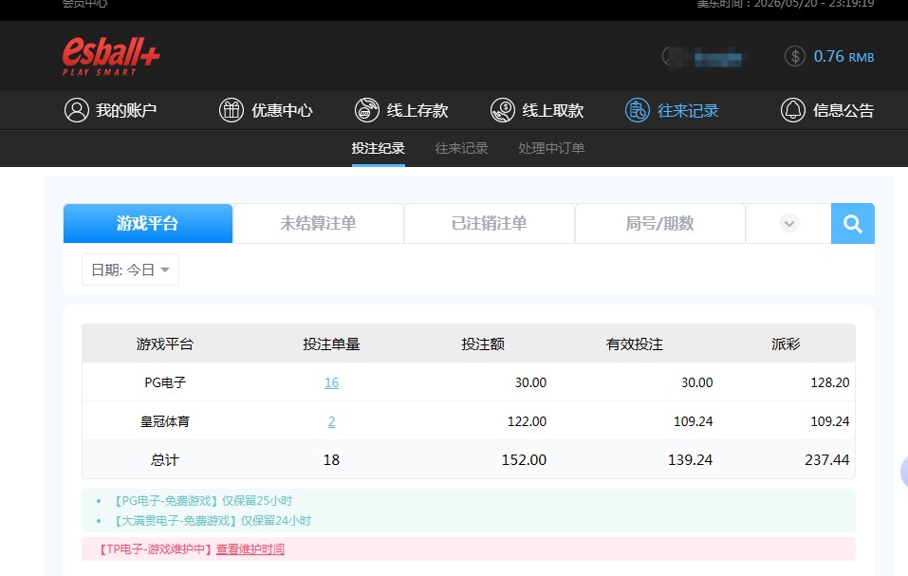The height and width of the screenshot is (576, 908).
Task: Click total payout 237.44
Action: coord(827,460)
